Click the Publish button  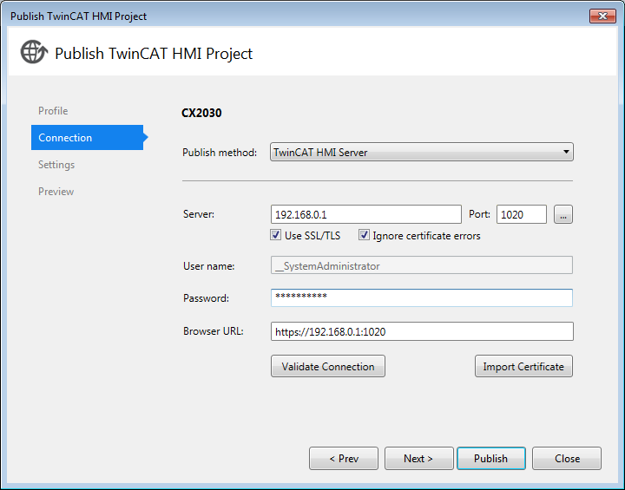(x=490, y=458)
